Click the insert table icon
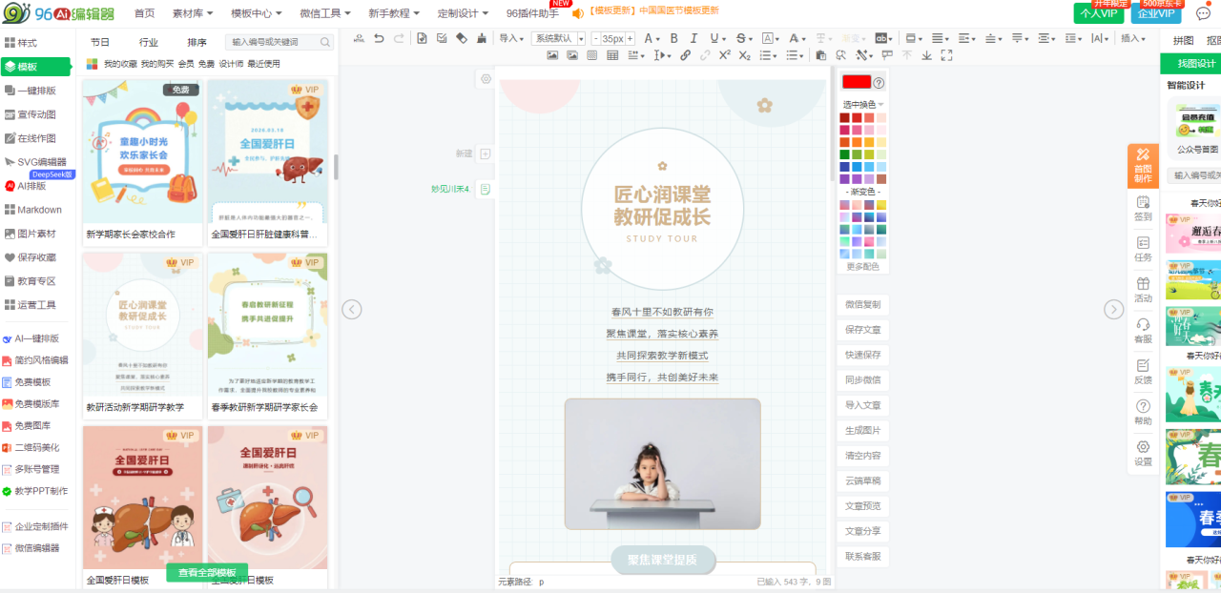 (x=612, y=55)
